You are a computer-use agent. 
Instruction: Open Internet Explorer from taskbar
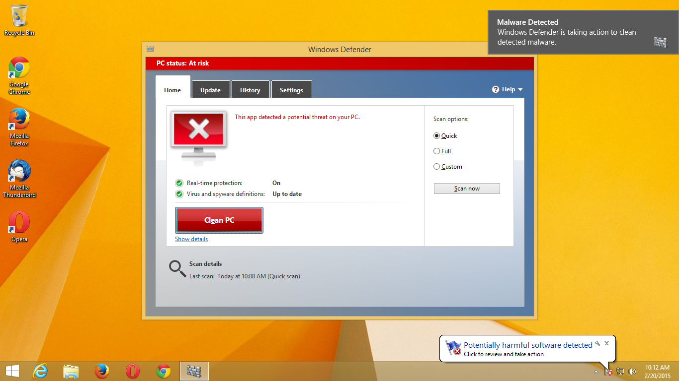[x=40, y=371]
